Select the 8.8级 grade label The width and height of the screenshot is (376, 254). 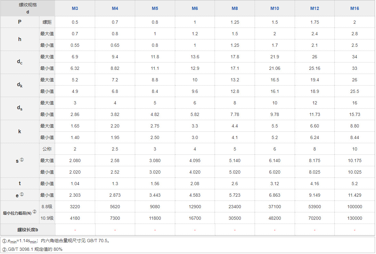click(x=47, y=207)
